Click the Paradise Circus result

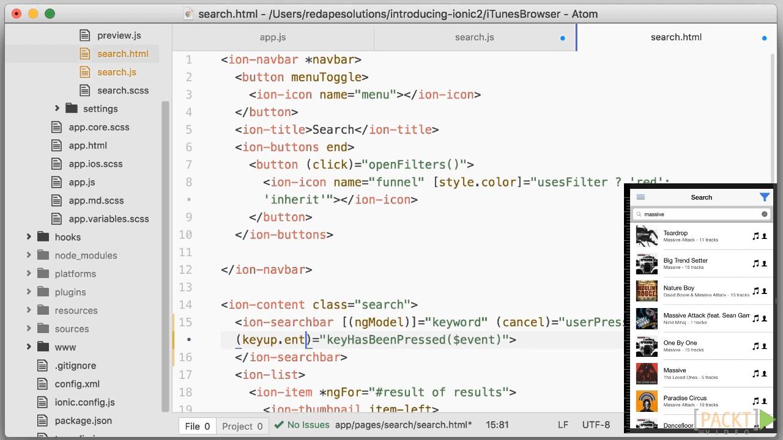pos(702,401)
